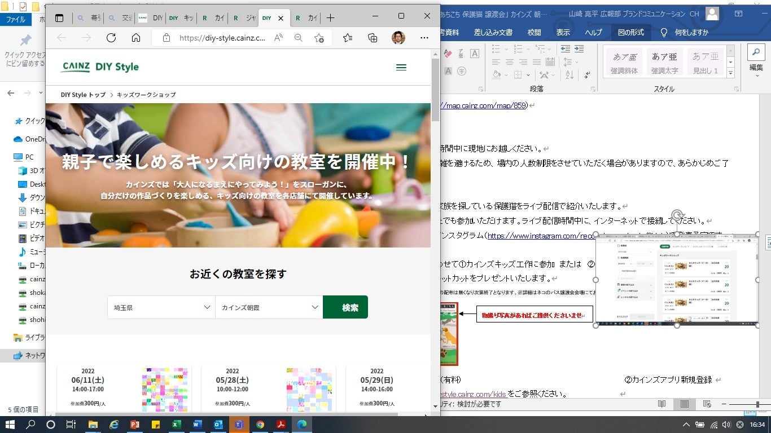This screenshot has width=771, height=433.
Task: Apply enclosed character in Word
Action: [x=461, y=71]
